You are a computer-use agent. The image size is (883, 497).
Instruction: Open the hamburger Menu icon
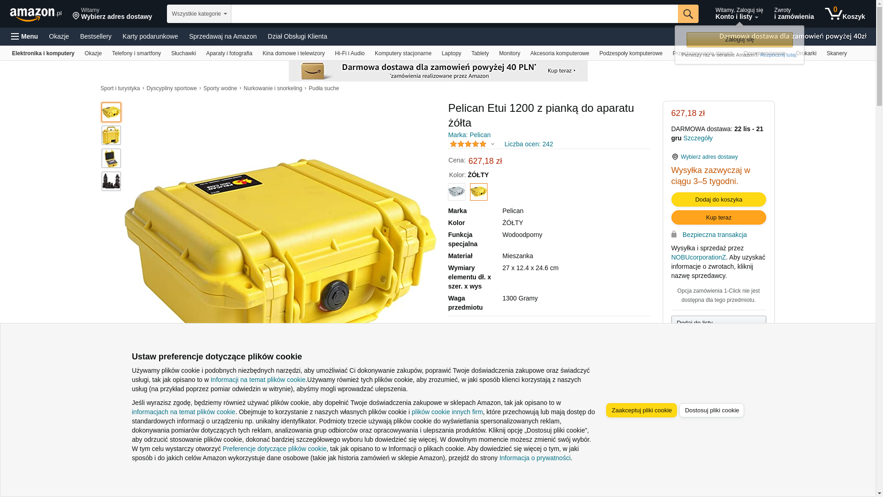15,36
